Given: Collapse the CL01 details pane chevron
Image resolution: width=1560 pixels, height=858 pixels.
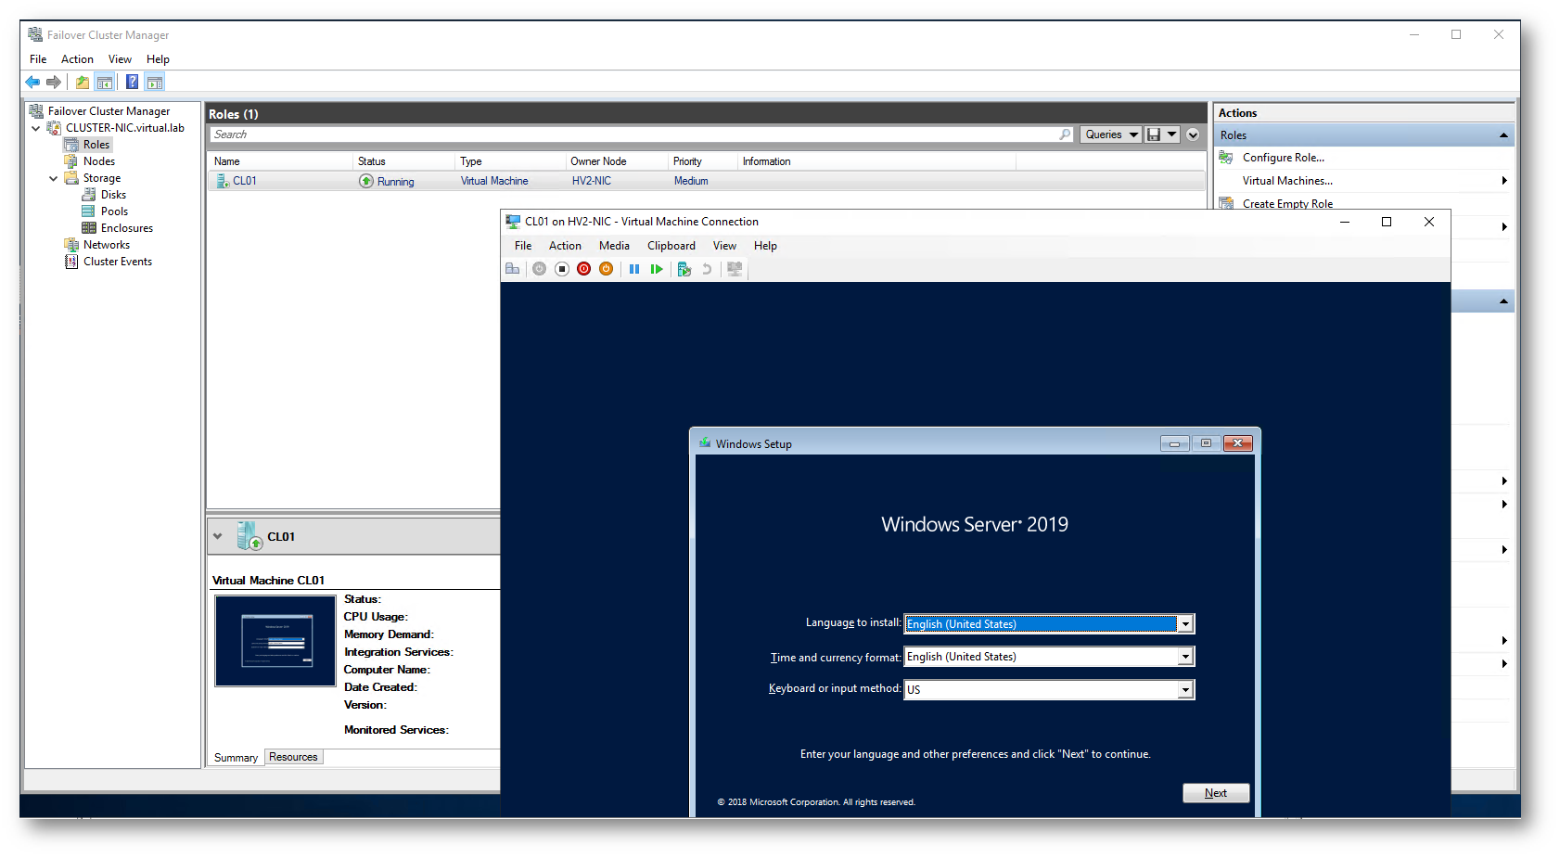Looking at the screenshot, I should [x=218, y=536].
